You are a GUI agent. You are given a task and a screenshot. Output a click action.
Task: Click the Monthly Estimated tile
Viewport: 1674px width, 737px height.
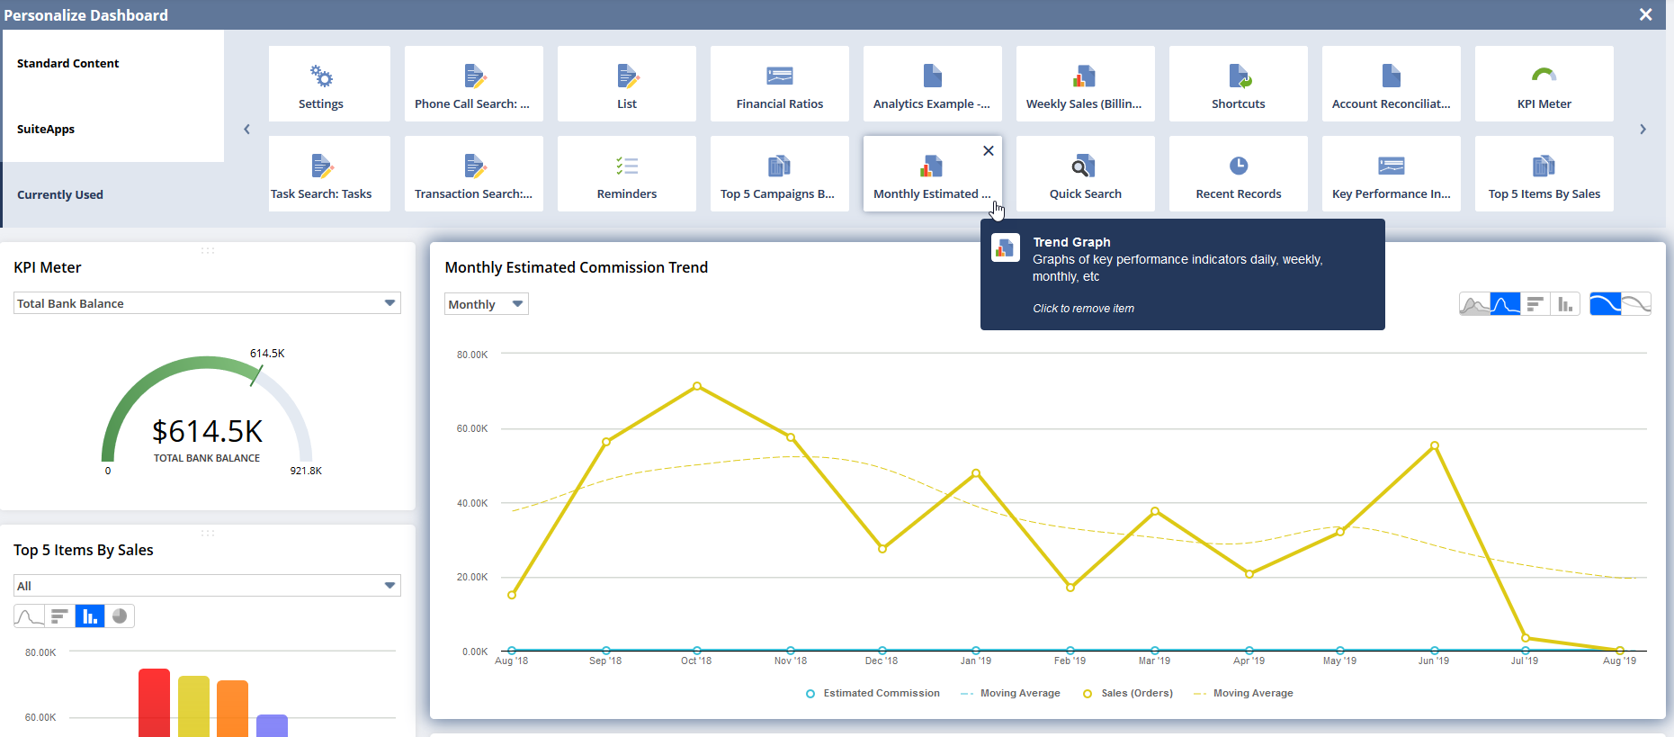(933, 174)
